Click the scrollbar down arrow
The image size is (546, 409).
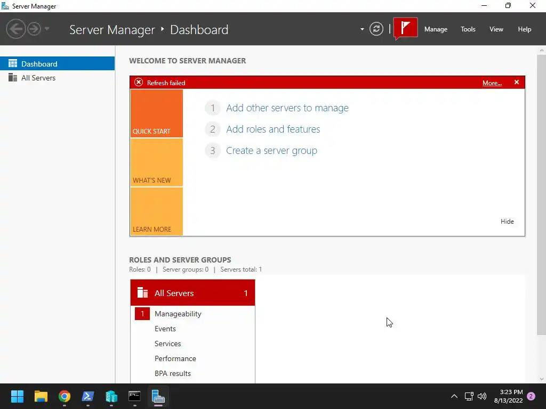[542, 379]
